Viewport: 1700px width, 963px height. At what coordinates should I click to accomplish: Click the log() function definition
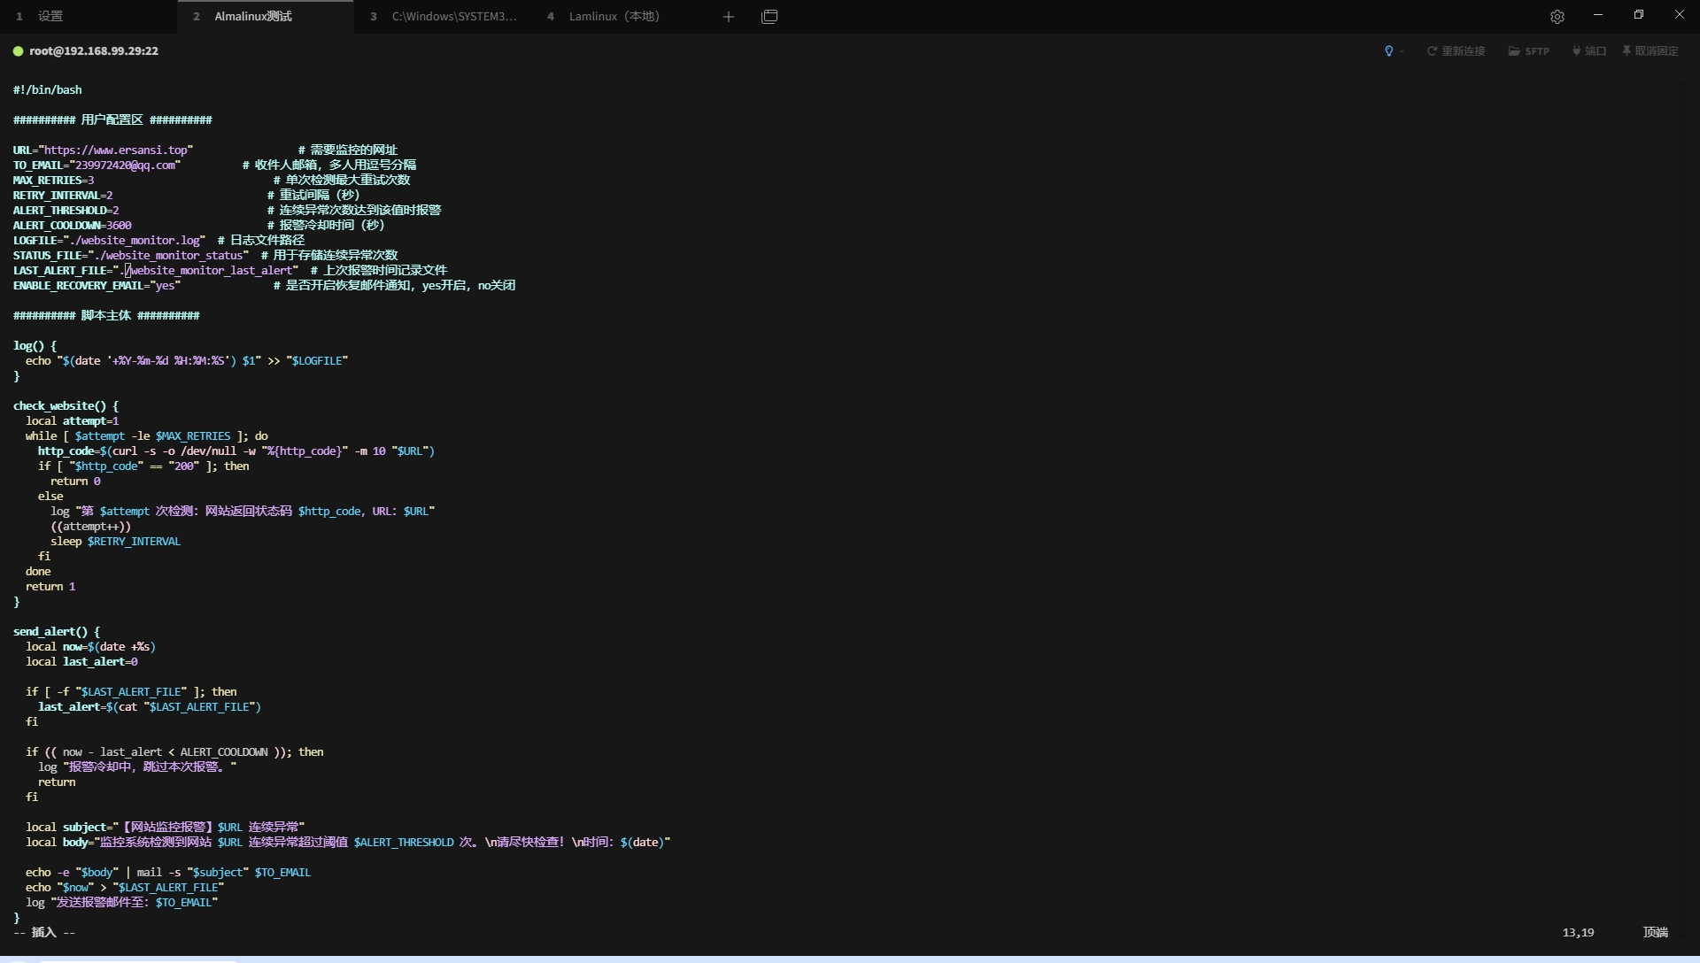(x=35, y=346)
